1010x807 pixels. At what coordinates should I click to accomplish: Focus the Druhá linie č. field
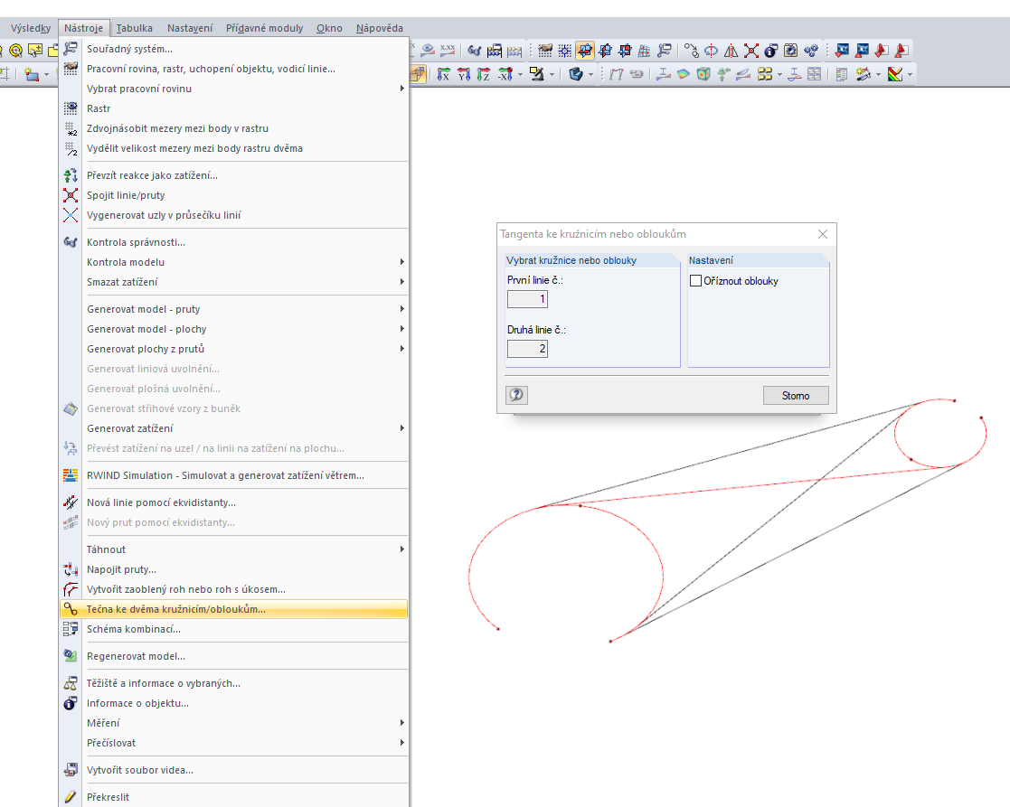pyautogui.click(x=527, y=349)
